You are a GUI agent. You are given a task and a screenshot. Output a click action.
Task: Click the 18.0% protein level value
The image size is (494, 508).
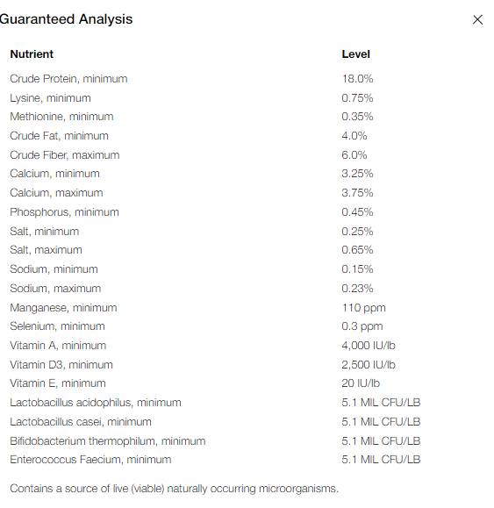357,79
